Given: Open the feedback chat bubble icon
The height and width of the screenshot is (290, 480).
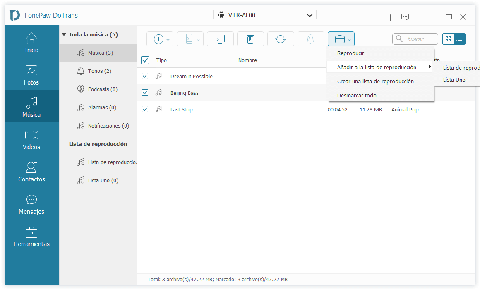Looking at the screenshot, I should [x=405, y=17].
